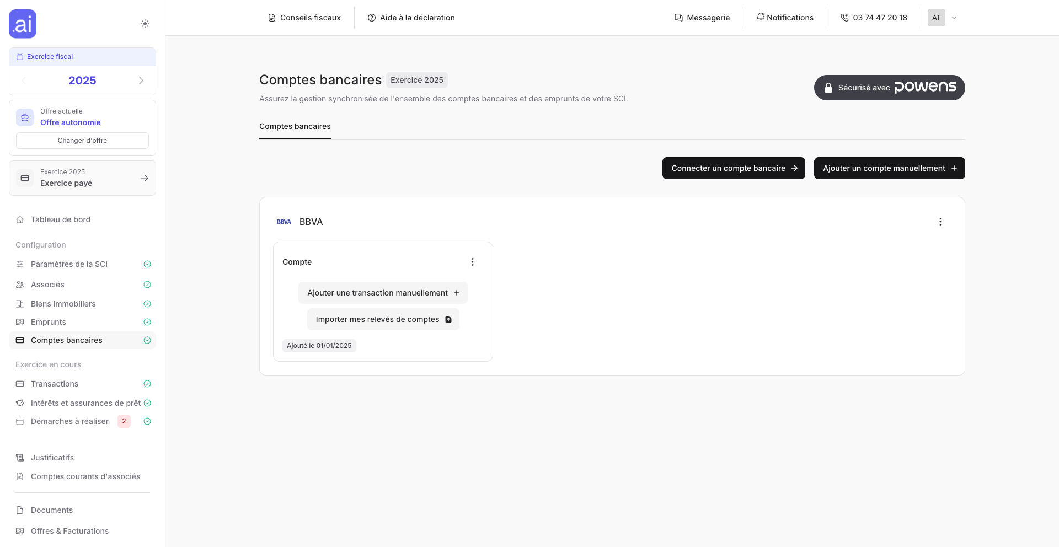Open the Transactions section icon

(20, 384)
